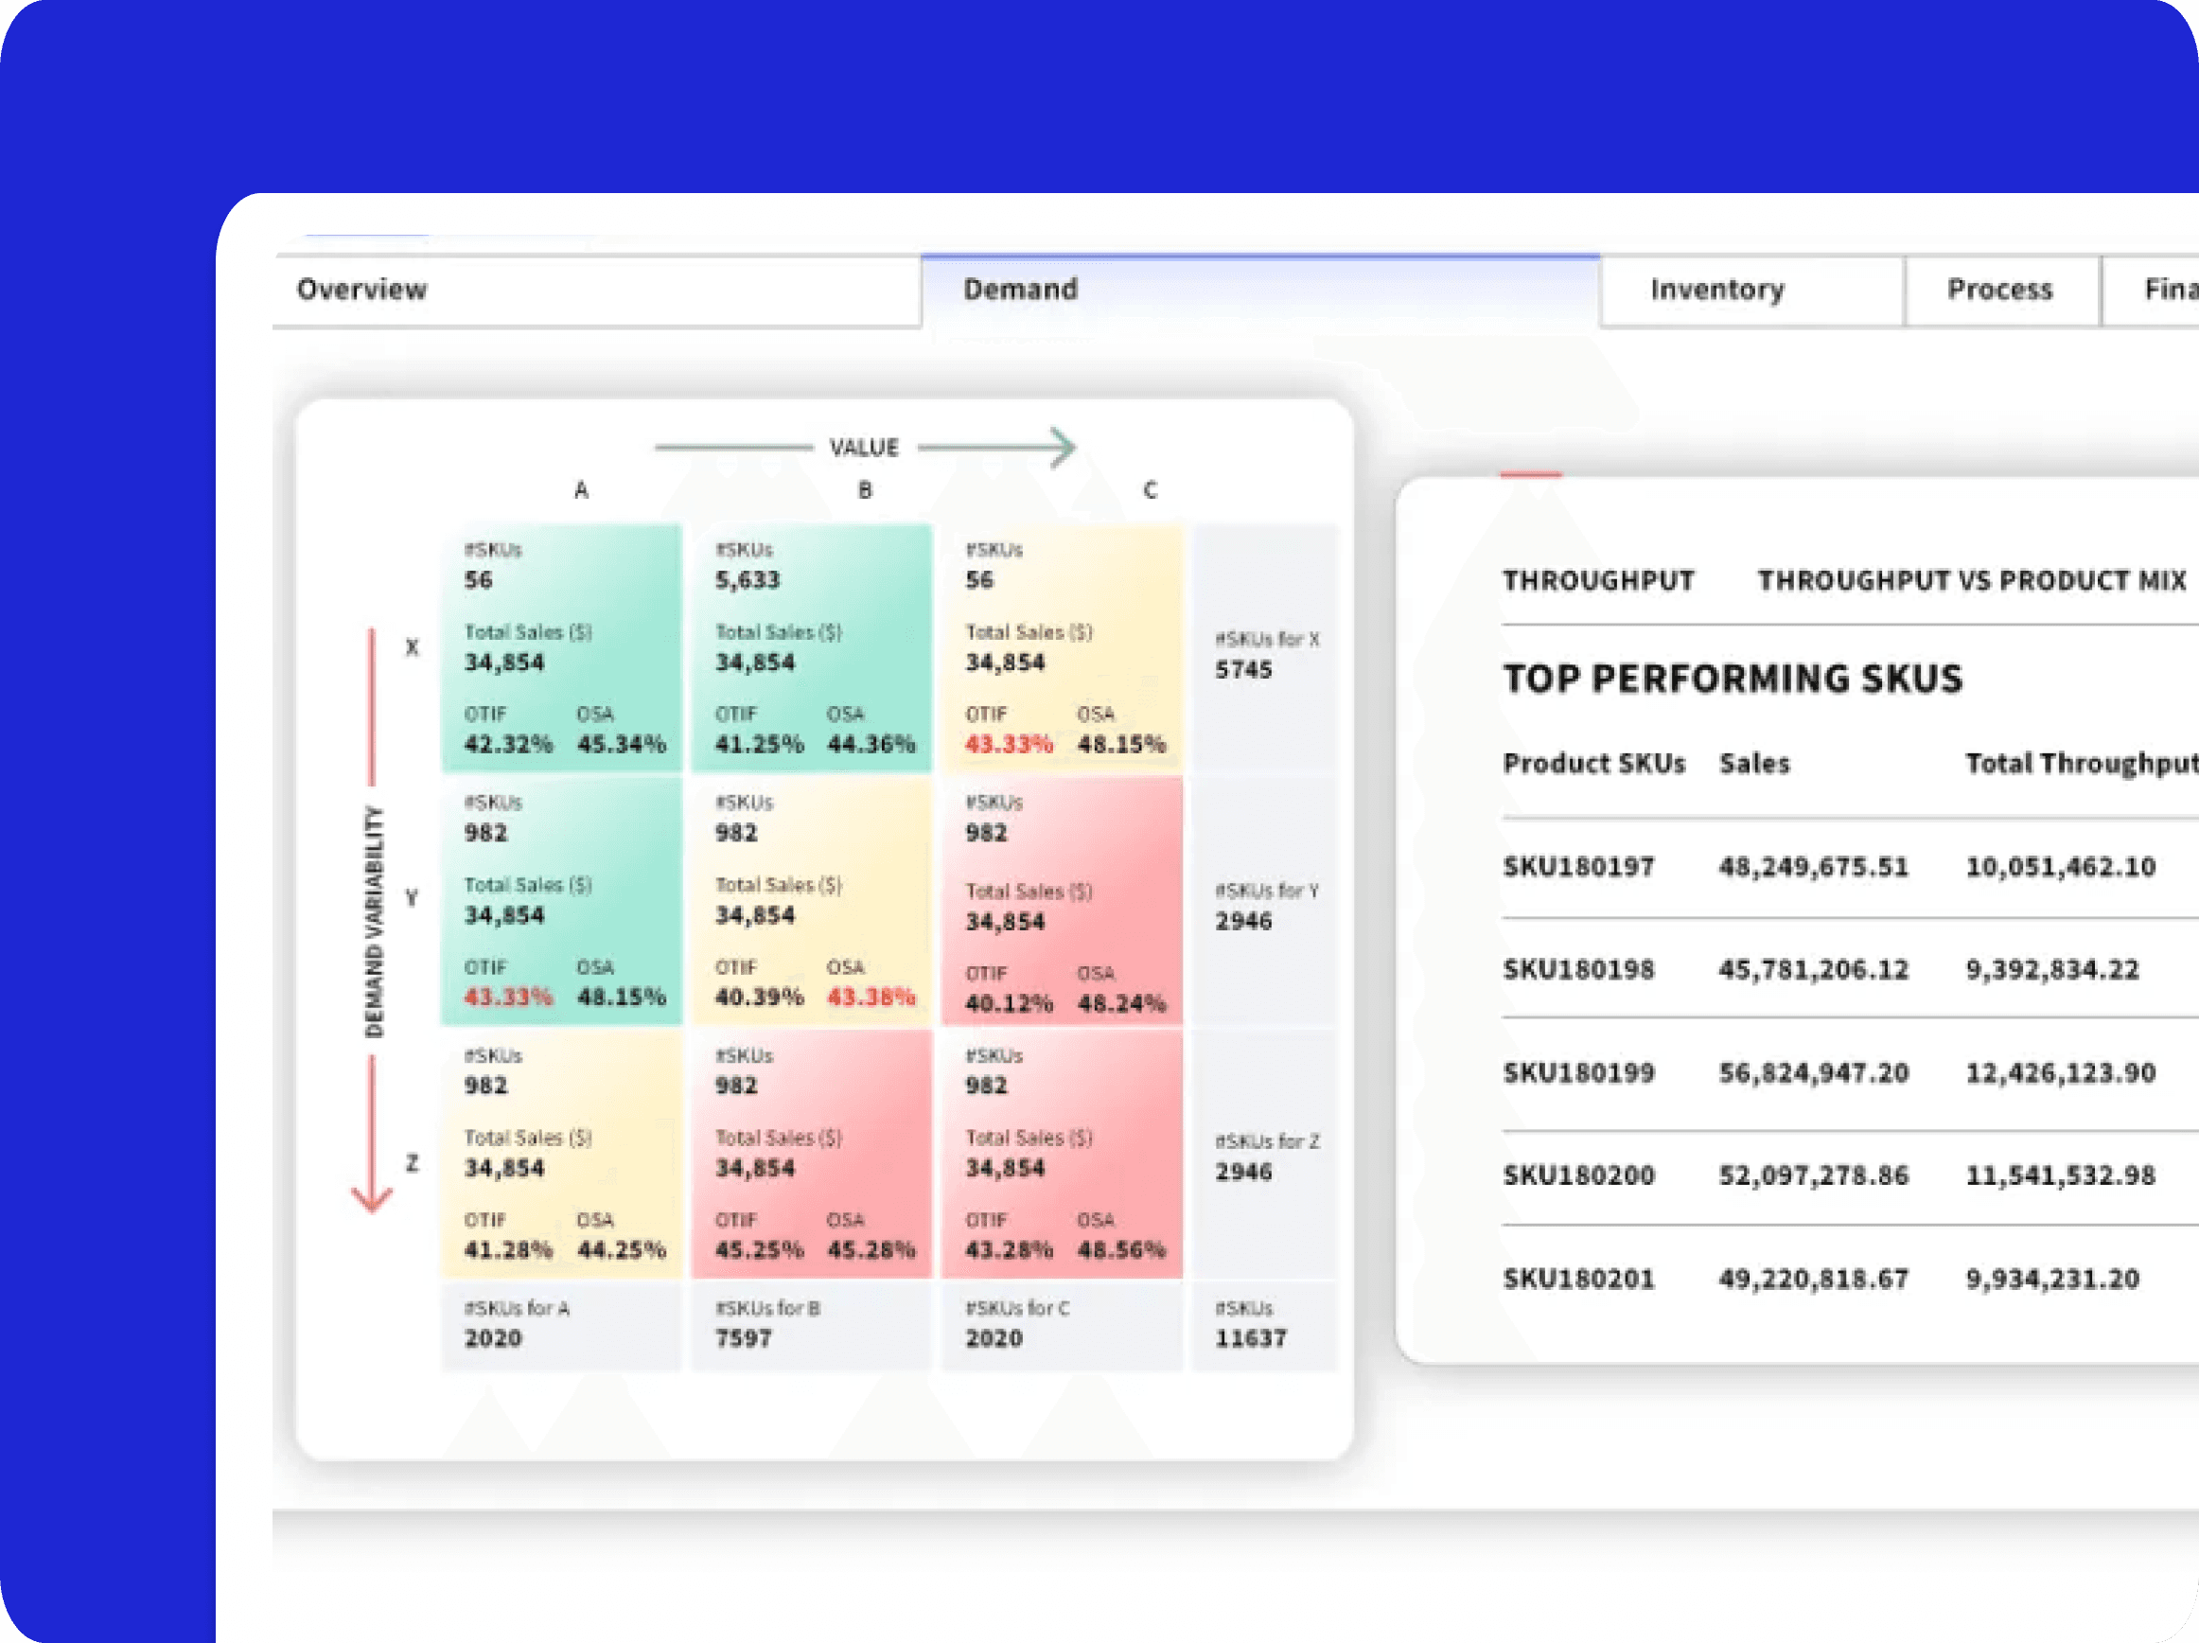The width and height of the screenshot is (2199, 1643).
Task: Click throughput value 9,392,834.22
Action: click(x=2052, y=970)
